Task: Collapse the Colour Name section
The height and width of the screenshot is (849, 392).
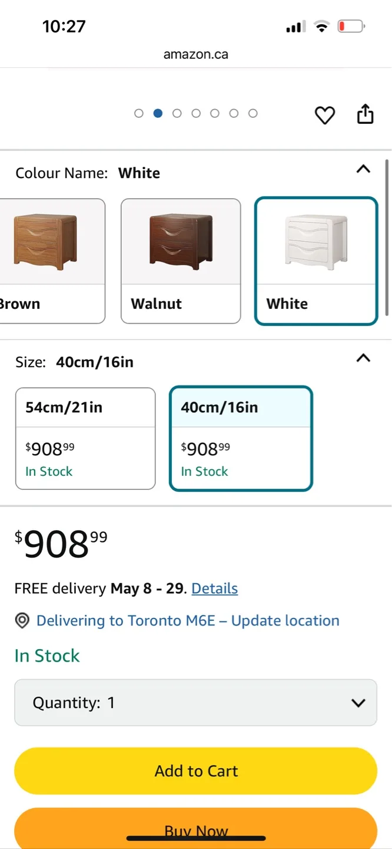Action: coord(363,169)
